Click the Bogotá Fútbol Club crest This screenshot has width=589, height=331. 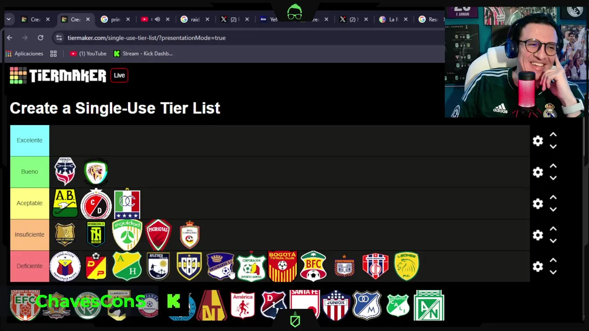click(283, 266)
